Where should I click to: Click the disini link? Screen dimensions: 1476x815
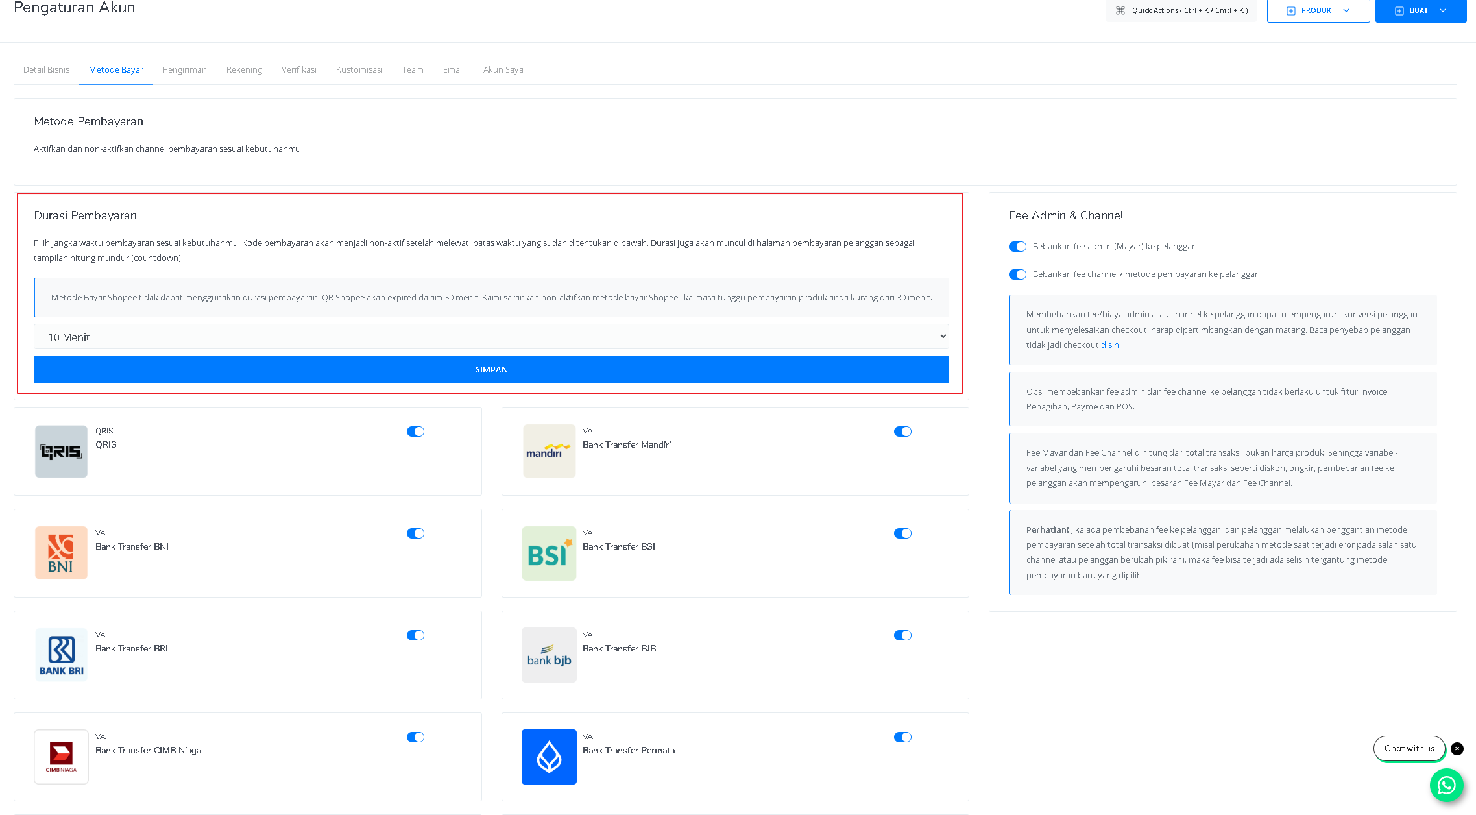tap(1111, 345)
